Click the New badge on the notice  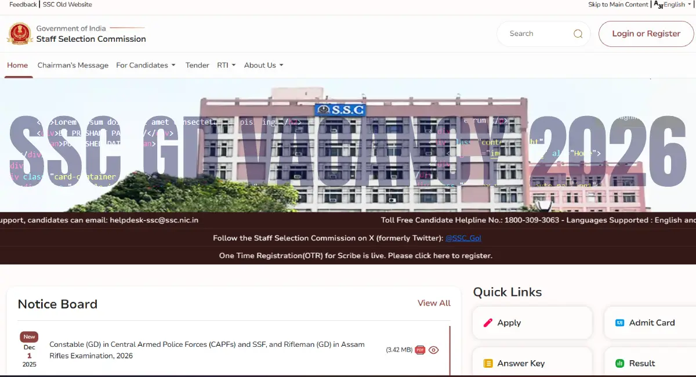click(29, 336)
